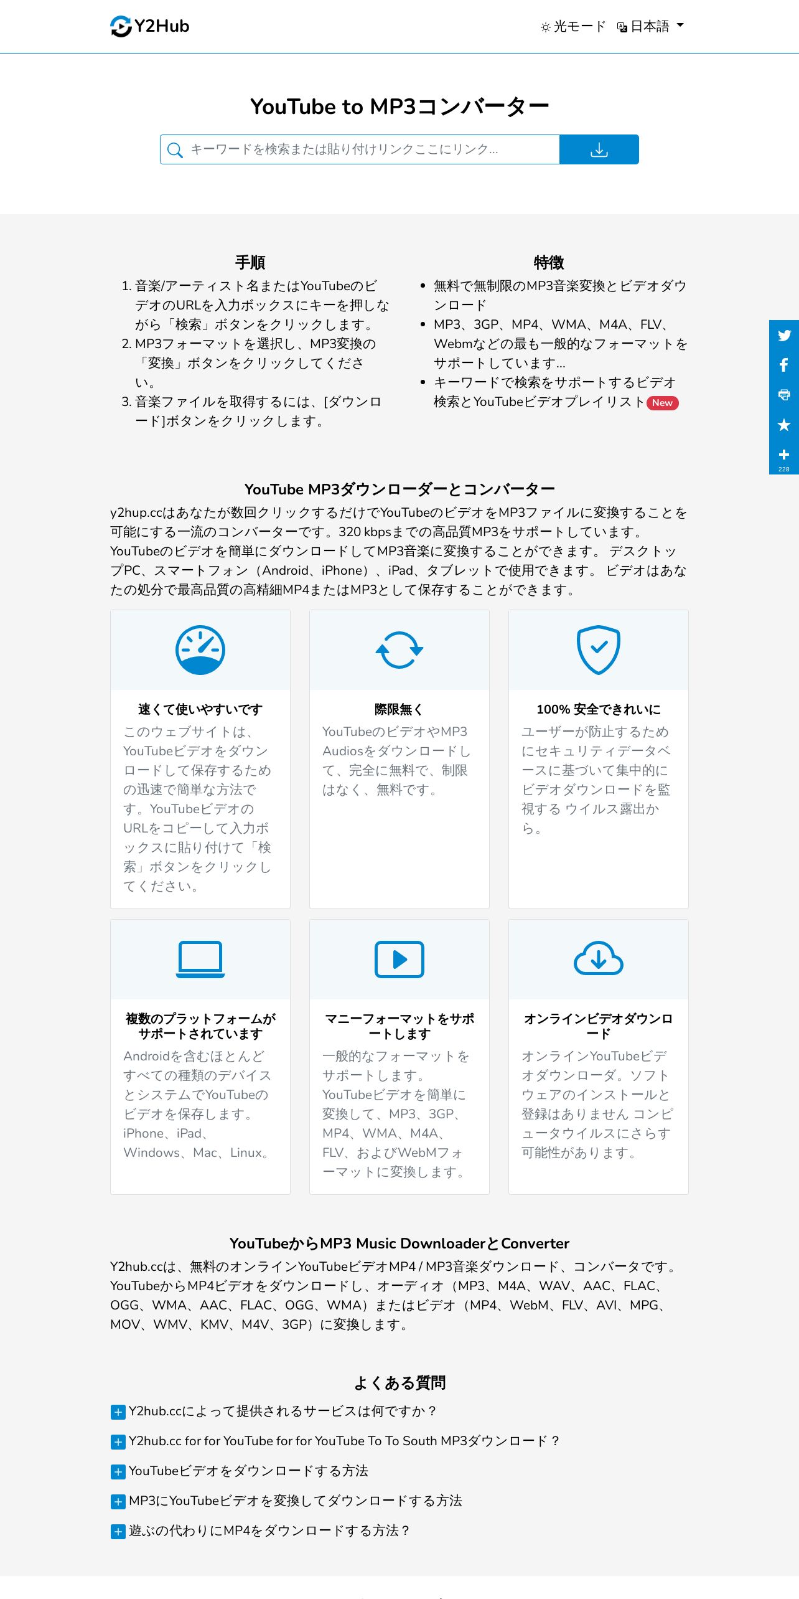Click the laptop icon
This screenshot has height=1599, width=799.
click(x=200, y=960)
